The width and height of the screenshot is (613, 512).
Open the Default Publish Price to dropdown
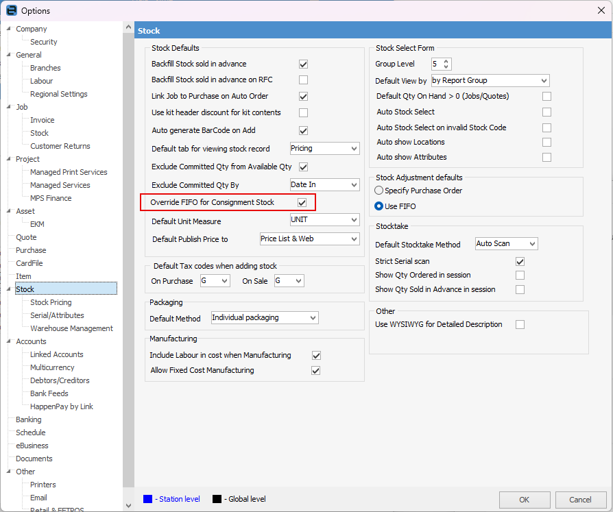click(310, 239)
